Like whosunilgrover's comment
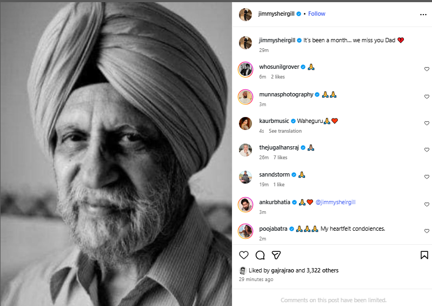Screen dimensions: 432x306 click(427, 69)
